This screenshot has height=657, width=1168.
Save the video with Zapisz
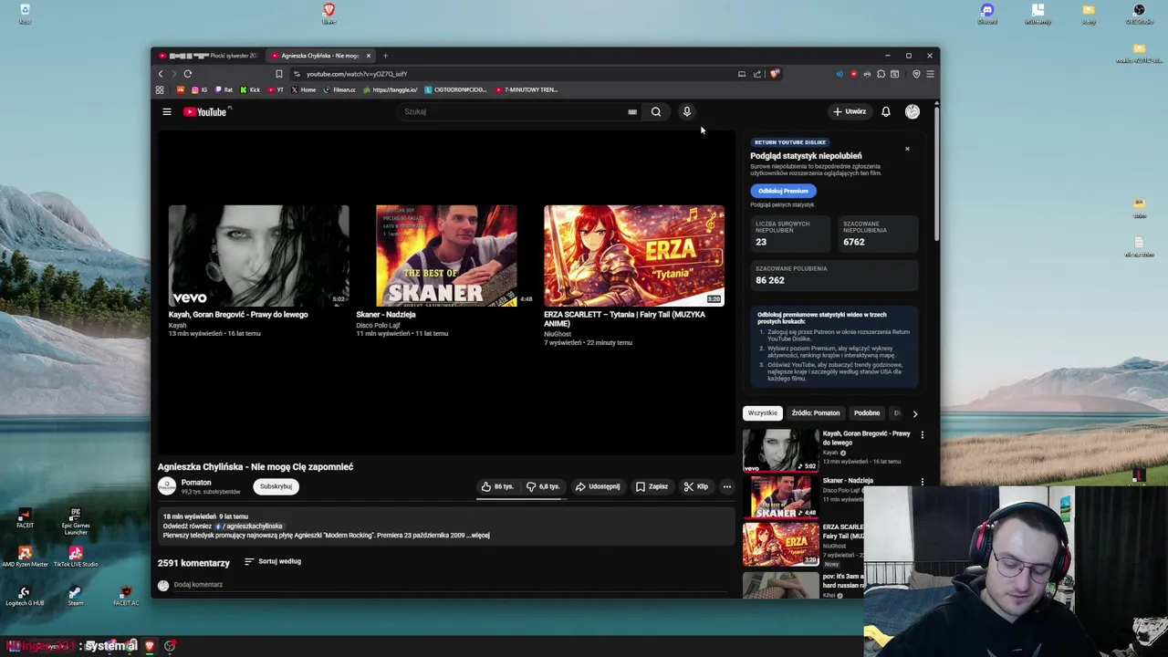coord(652,486)
